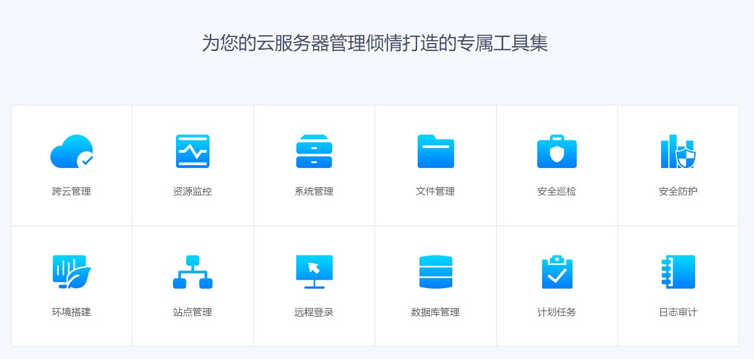The width and height of the screenshot is (754, 359).
Task: Click the 安全防护 shield chart icon
Action: click(x=678, y=152)
